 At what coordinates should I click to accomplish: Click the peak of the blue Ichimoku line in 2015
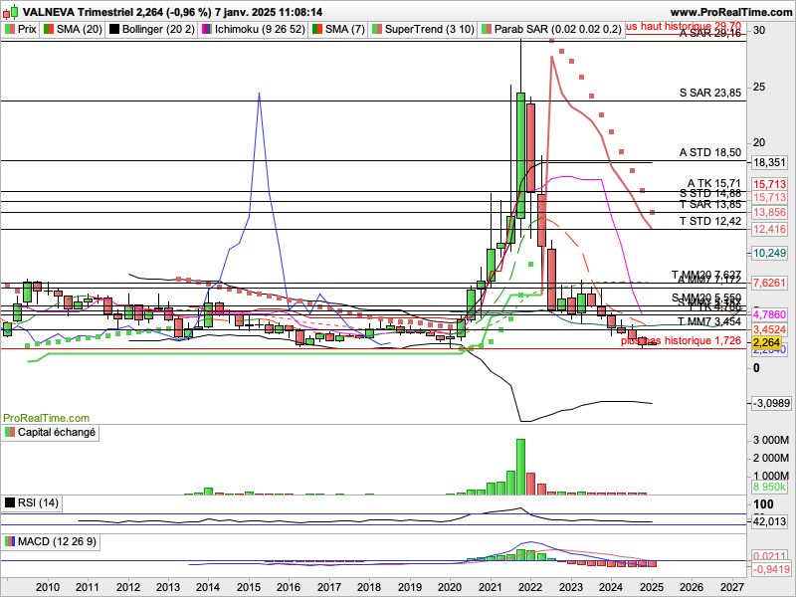click(259, 94)
